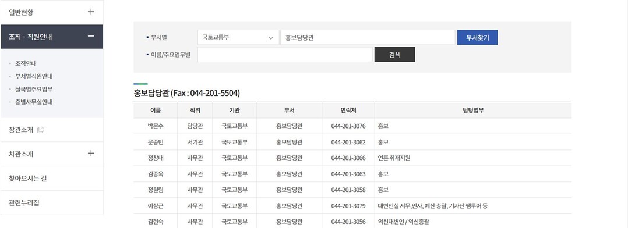The width and height of the screenshot is (628, 228).
Task: Click the 부서찾기 button
Action: 478,38
